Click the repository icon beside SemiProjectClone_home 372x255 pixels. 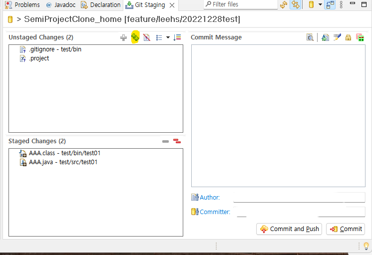10,19
